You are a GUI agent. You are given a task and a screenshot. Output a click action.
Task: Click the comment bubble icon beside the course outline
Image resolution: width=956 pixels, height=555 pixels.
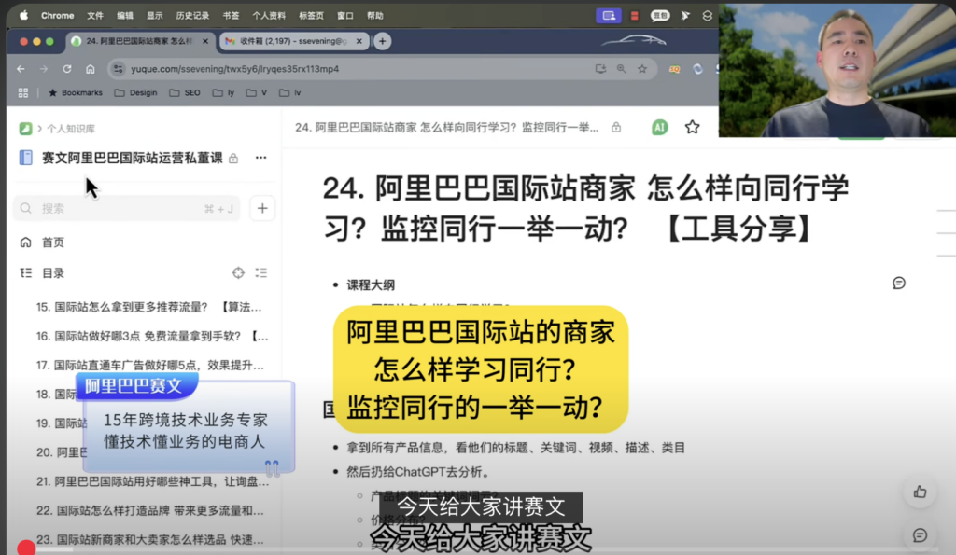pos(898,284)
